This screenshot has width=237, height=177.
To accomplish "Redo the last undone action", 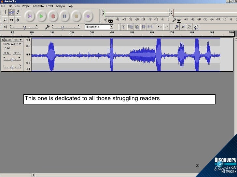I will [166, 27].
